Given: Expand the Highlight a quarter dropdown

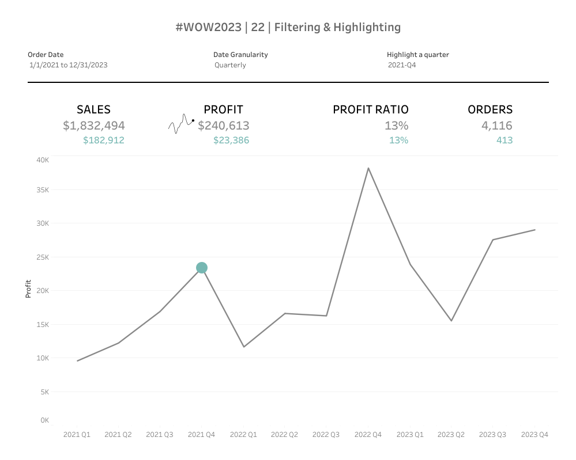Looking at the screenshot, I should tap(402, 65).
